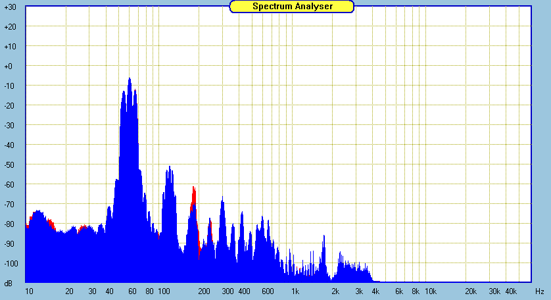The height and width of the screenshot is (300, 551).
Task: Click the -50 dB axis label
Action: tap(11, 165)
